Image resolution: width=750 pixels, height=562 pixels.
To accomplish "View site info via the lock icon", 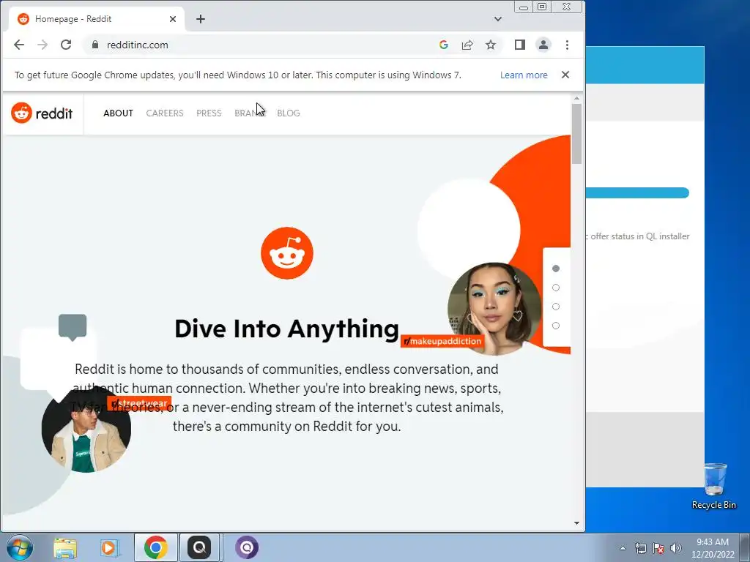I will pos(95,45).
